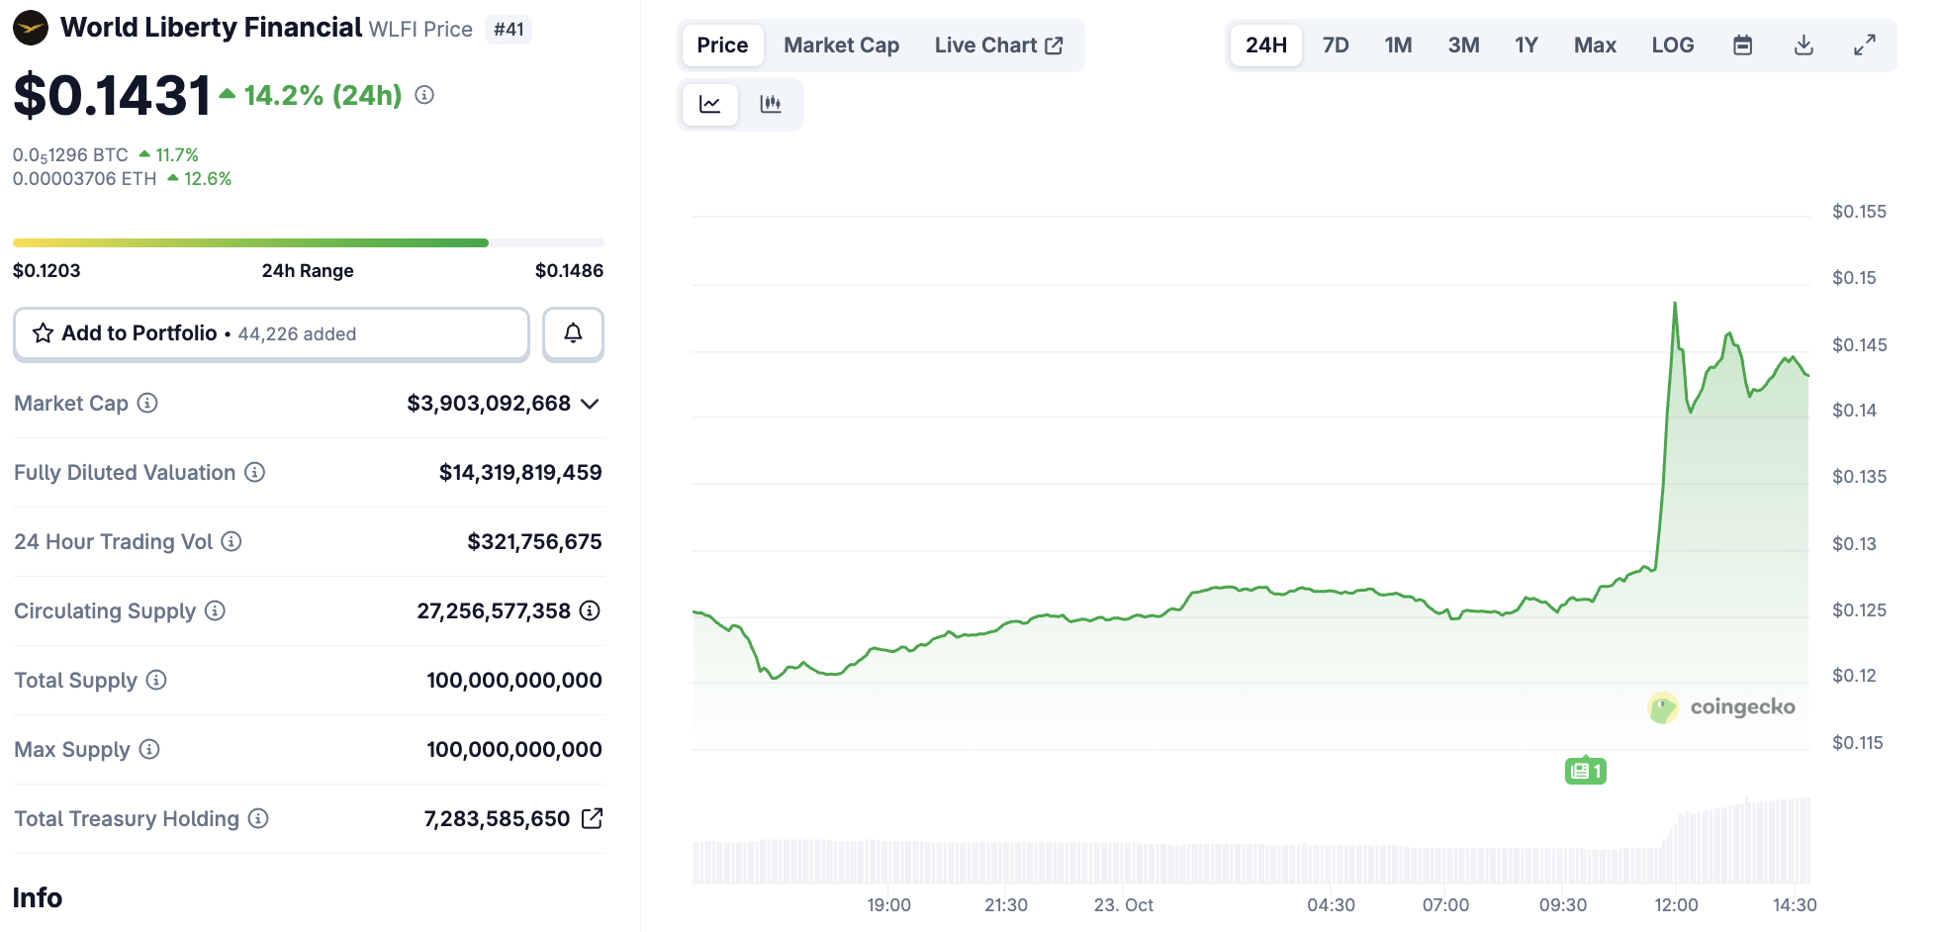The width and height of the screenshot is (1943, 932).
Task: Open the Total Treasury Holding external link
Action: coord(593,818)
